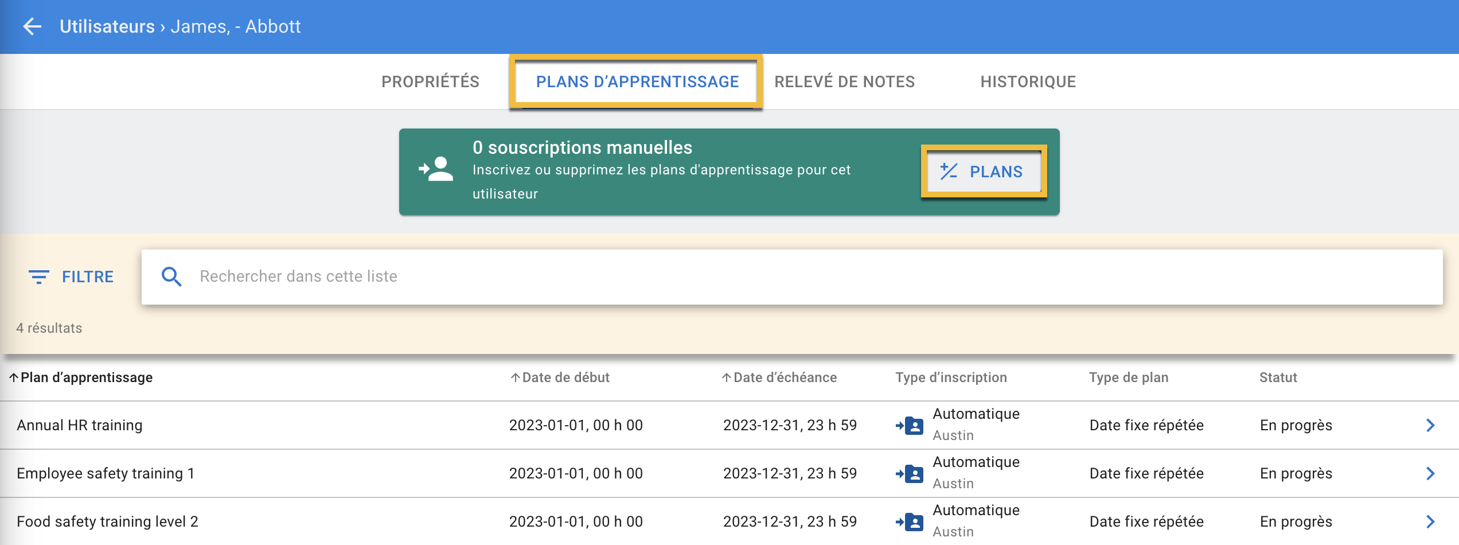Focus the Rechercher dans cette liste field
The image size is (1459, 545).
pos(803,277)
